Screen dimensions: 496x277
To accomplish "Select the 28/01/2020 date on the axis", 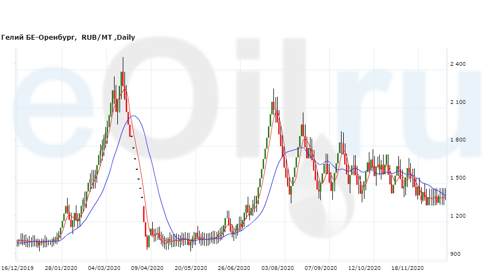I will click(61, 268).
